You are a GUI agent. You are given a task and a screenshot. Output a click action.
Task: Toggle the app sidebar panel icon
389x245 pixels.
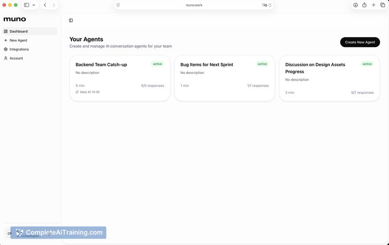click(x=71, y=20)
